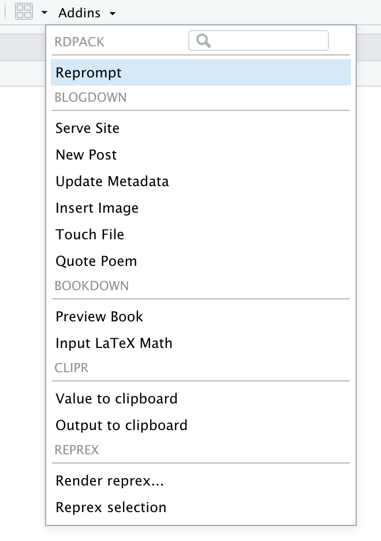The height and width of the screenshot is (541, 381).
Task: Expand the caret next to Addins
Action: tap(112, 13)
